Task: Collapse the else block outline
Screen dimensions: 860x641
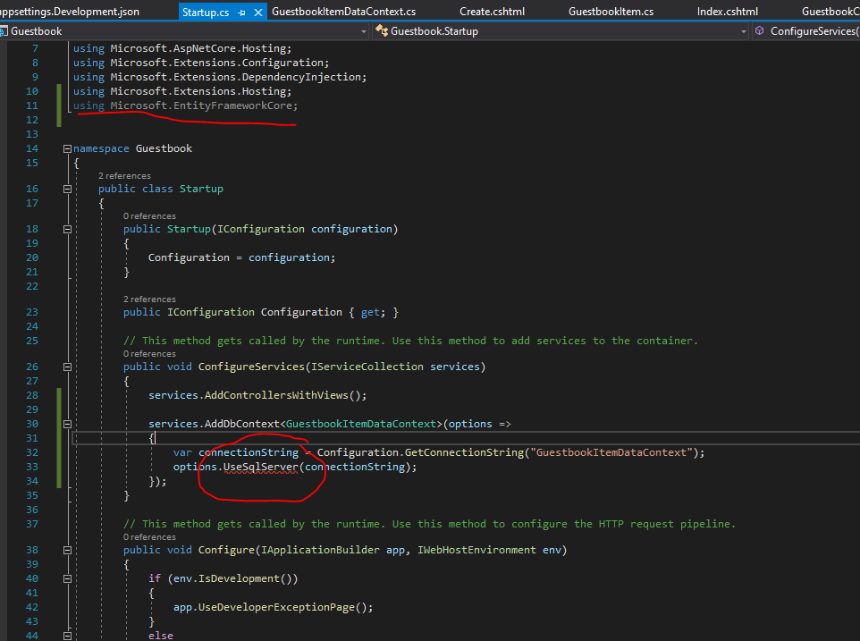Action: (x=67, y=636)
